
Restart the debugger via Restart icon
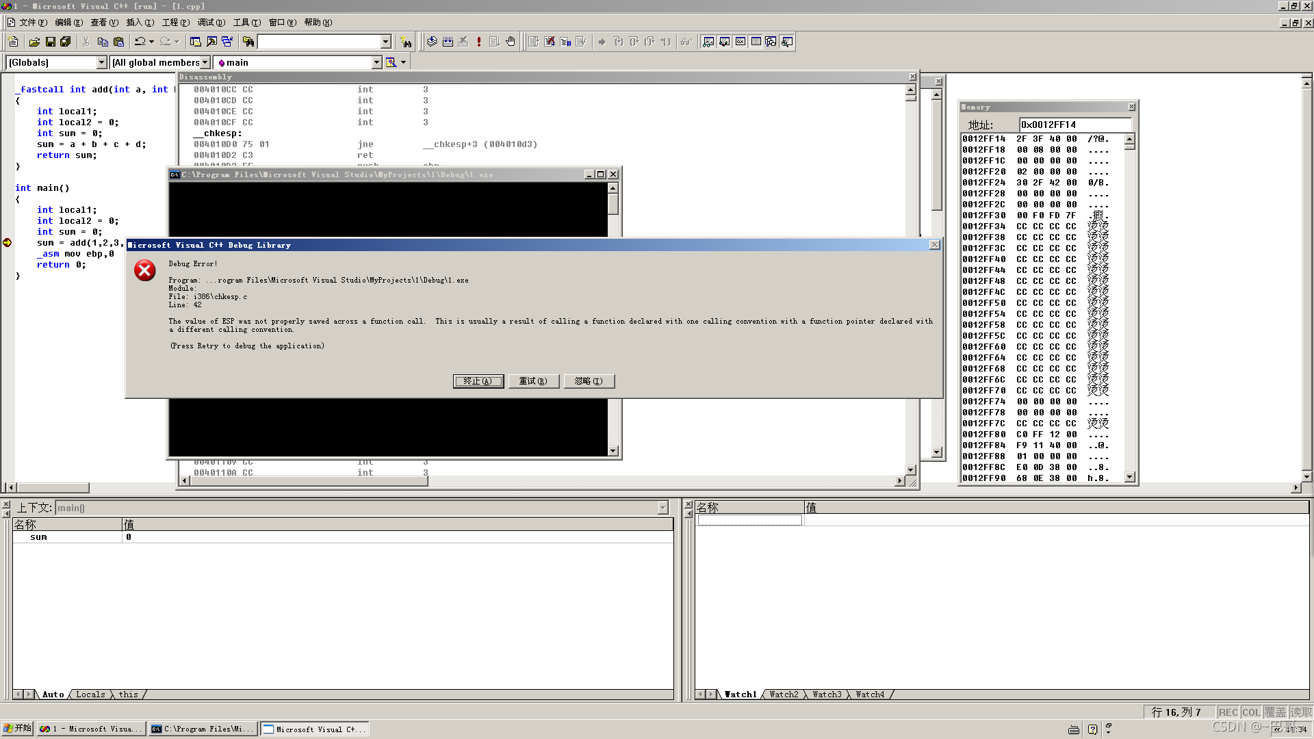(534, 42)
